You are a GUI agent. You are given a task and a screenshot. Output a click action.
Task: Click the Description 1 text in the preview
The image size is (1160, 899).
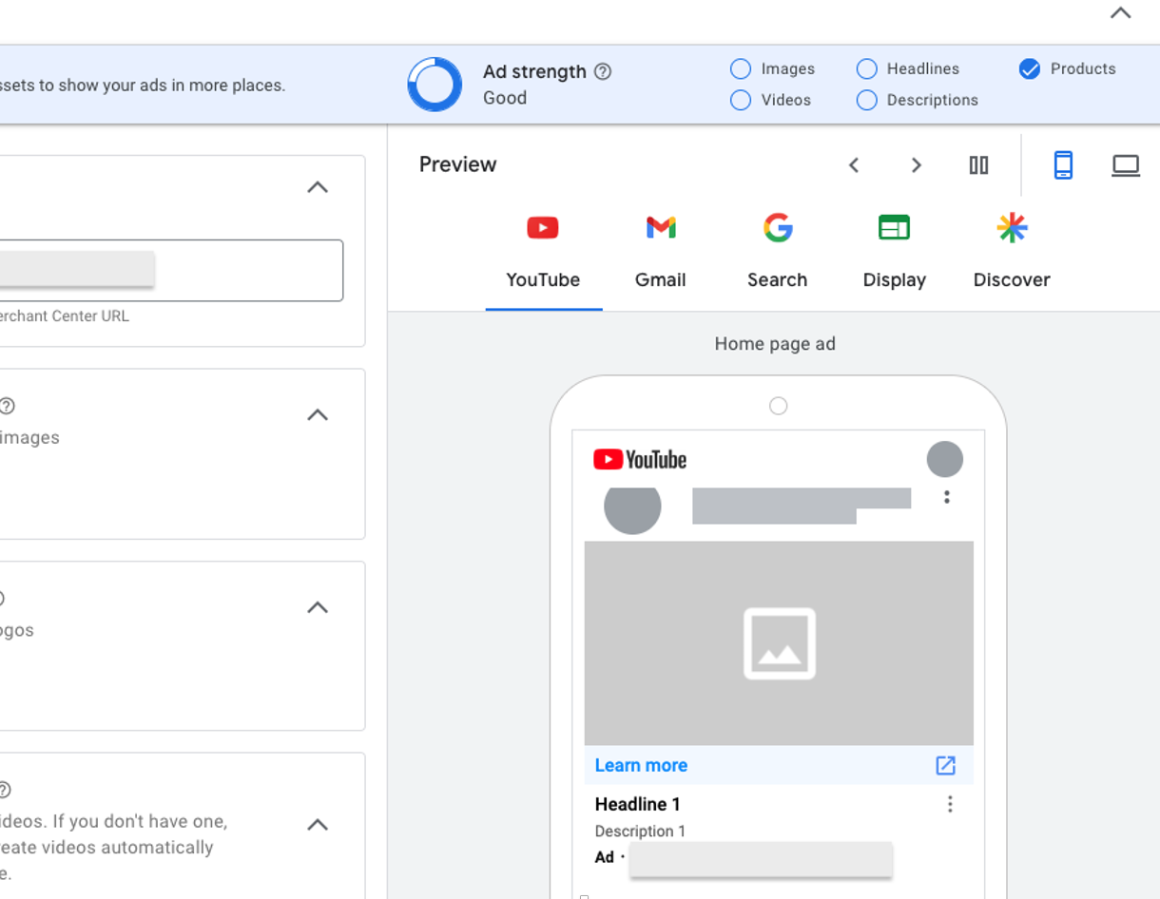pos(640,831)
